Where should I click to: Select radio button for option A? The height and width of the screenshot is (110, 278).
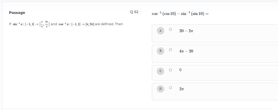pyautogui.click(x=170, y=30)
